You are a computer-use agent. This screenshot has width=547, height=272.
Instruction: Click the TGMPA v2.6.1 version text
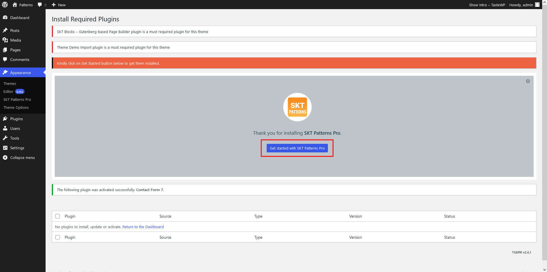pyautogui.click(x=521, y=252)
